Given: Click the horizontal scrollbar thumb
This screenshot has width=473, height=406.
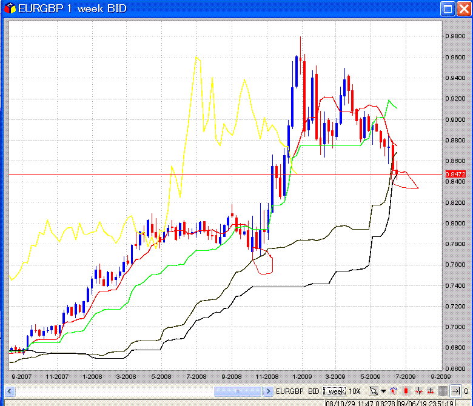Looking at the screenshot, I should click(x=237, y=391).
